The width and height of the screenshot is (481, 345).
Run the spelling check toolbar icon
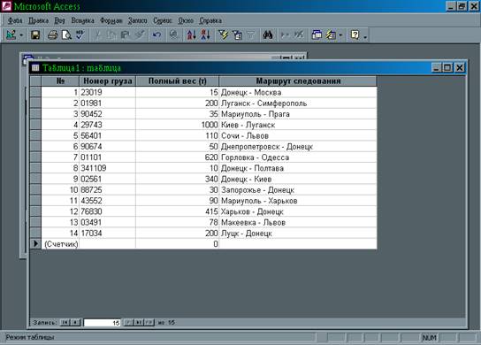coord(80,35)
